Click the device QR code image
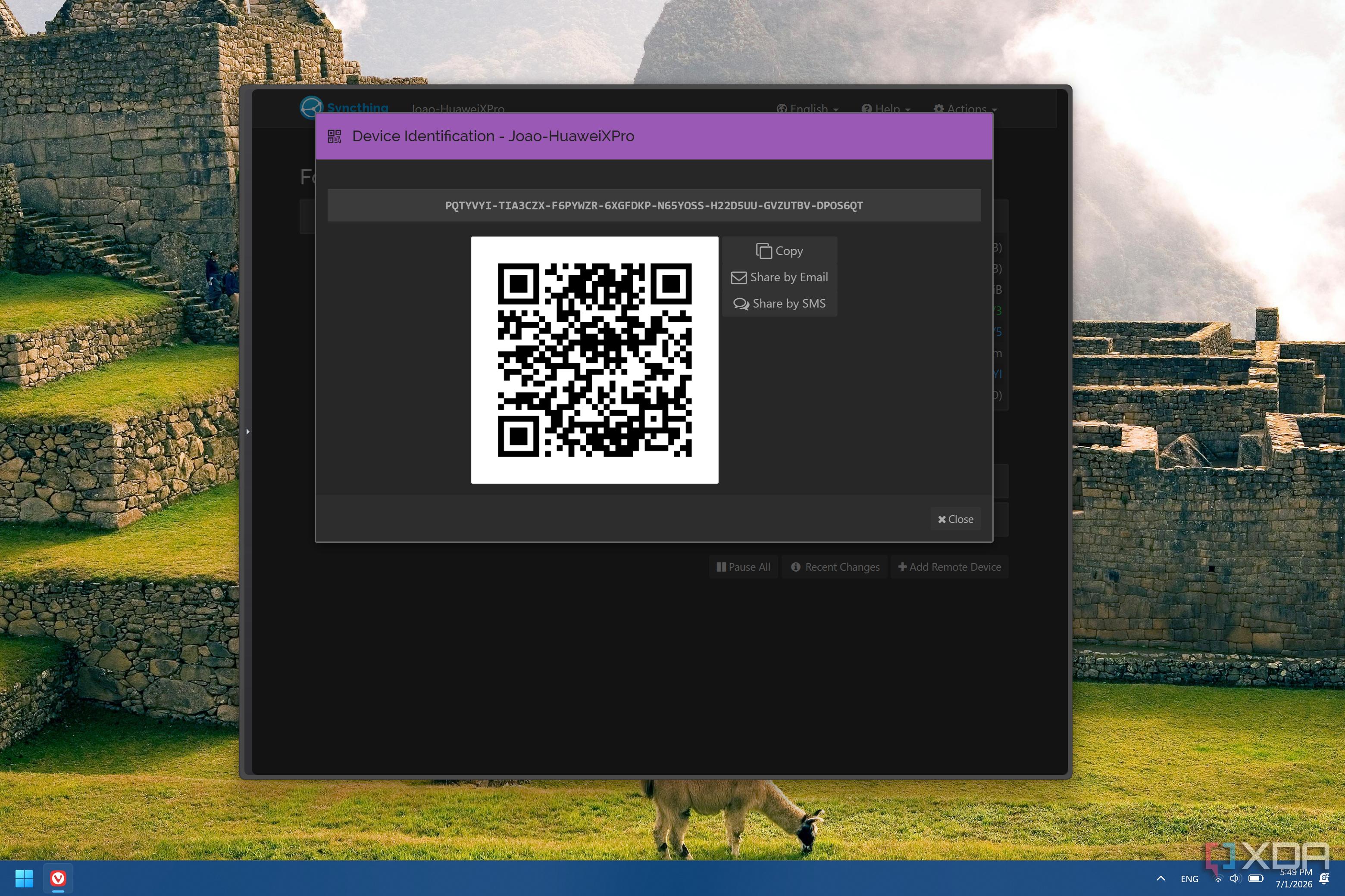Screen dimensions: 1345x896 click(594, 360)
